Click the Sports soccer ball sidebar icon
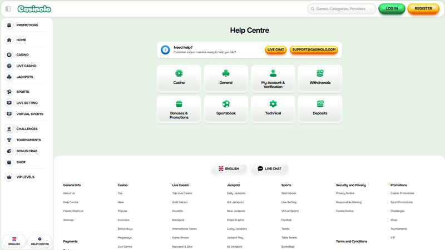Viewport: 445px width, 250px height. [x=9, y=92]
